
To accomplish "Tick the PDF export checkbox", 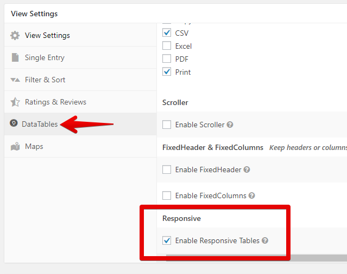I will tap(167, 59).
